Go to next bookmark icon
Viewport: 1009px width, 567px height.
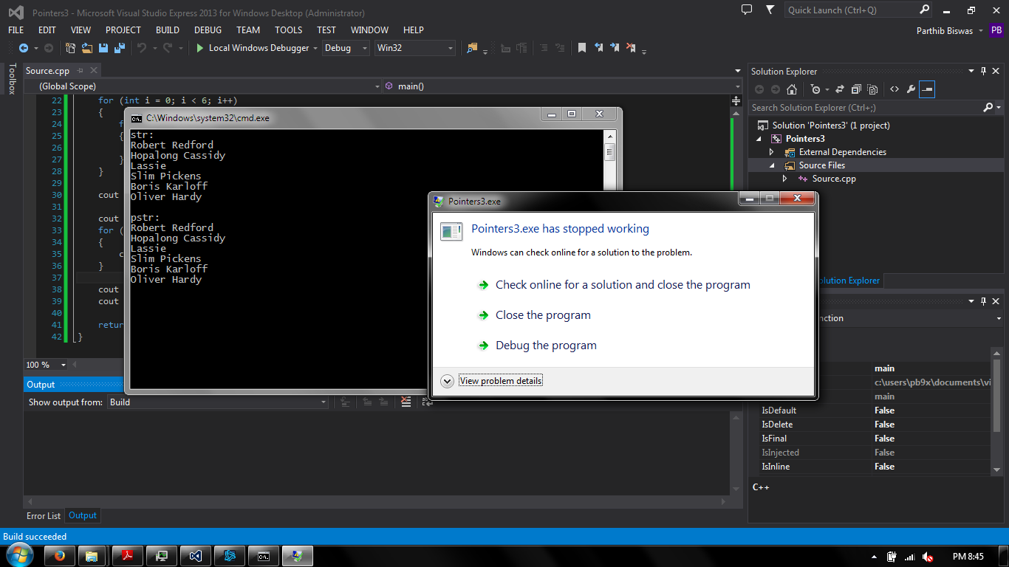tap(615, 48)
